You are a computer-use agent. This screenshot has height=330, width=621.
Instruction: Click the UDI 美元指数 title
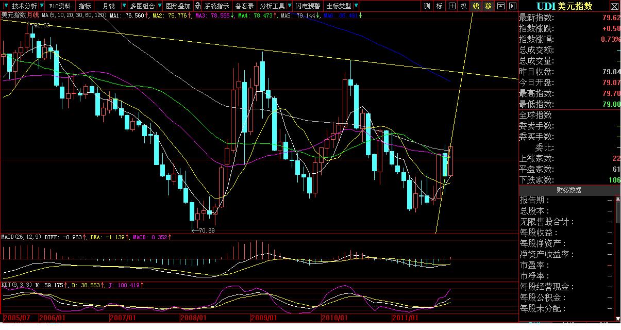[564, 6]
